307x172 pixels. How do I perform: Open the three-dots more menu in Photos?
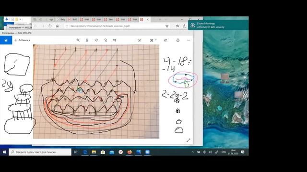[189, 40]
